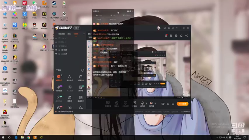
Task: Collapse the 工具箱 toolbox panel
Action: tap(83, 70)
